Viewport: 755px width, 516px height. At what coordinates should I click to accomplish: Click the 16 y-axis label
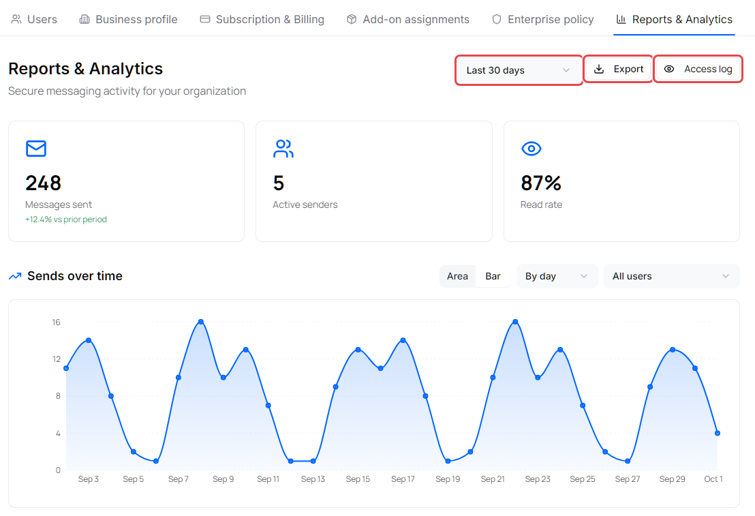coord(57,322)
